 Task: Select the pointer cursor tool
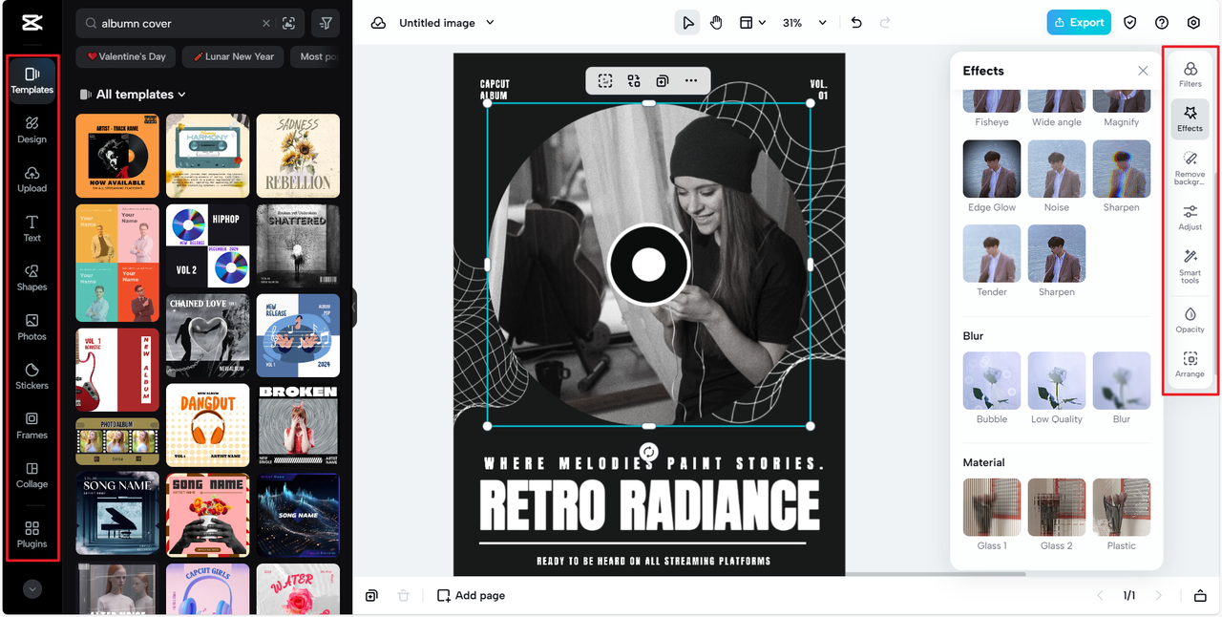pyautogui.click(x=686, y=23)
